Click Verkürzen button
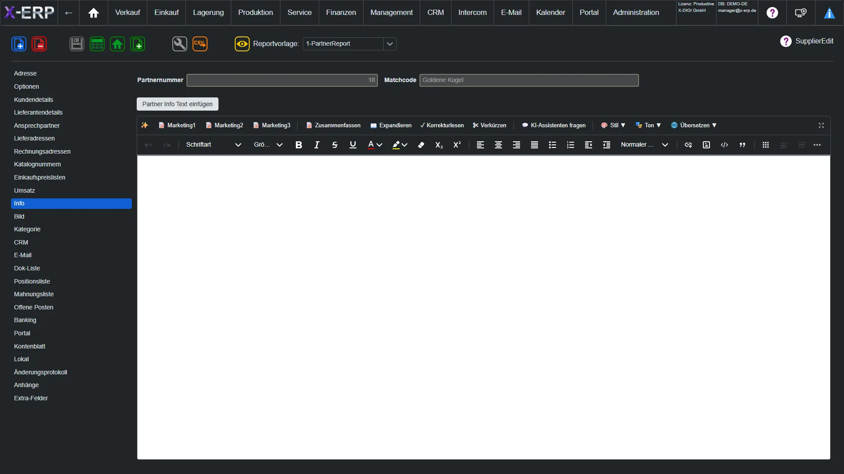The image size is (844, 474). pos(489,126)
